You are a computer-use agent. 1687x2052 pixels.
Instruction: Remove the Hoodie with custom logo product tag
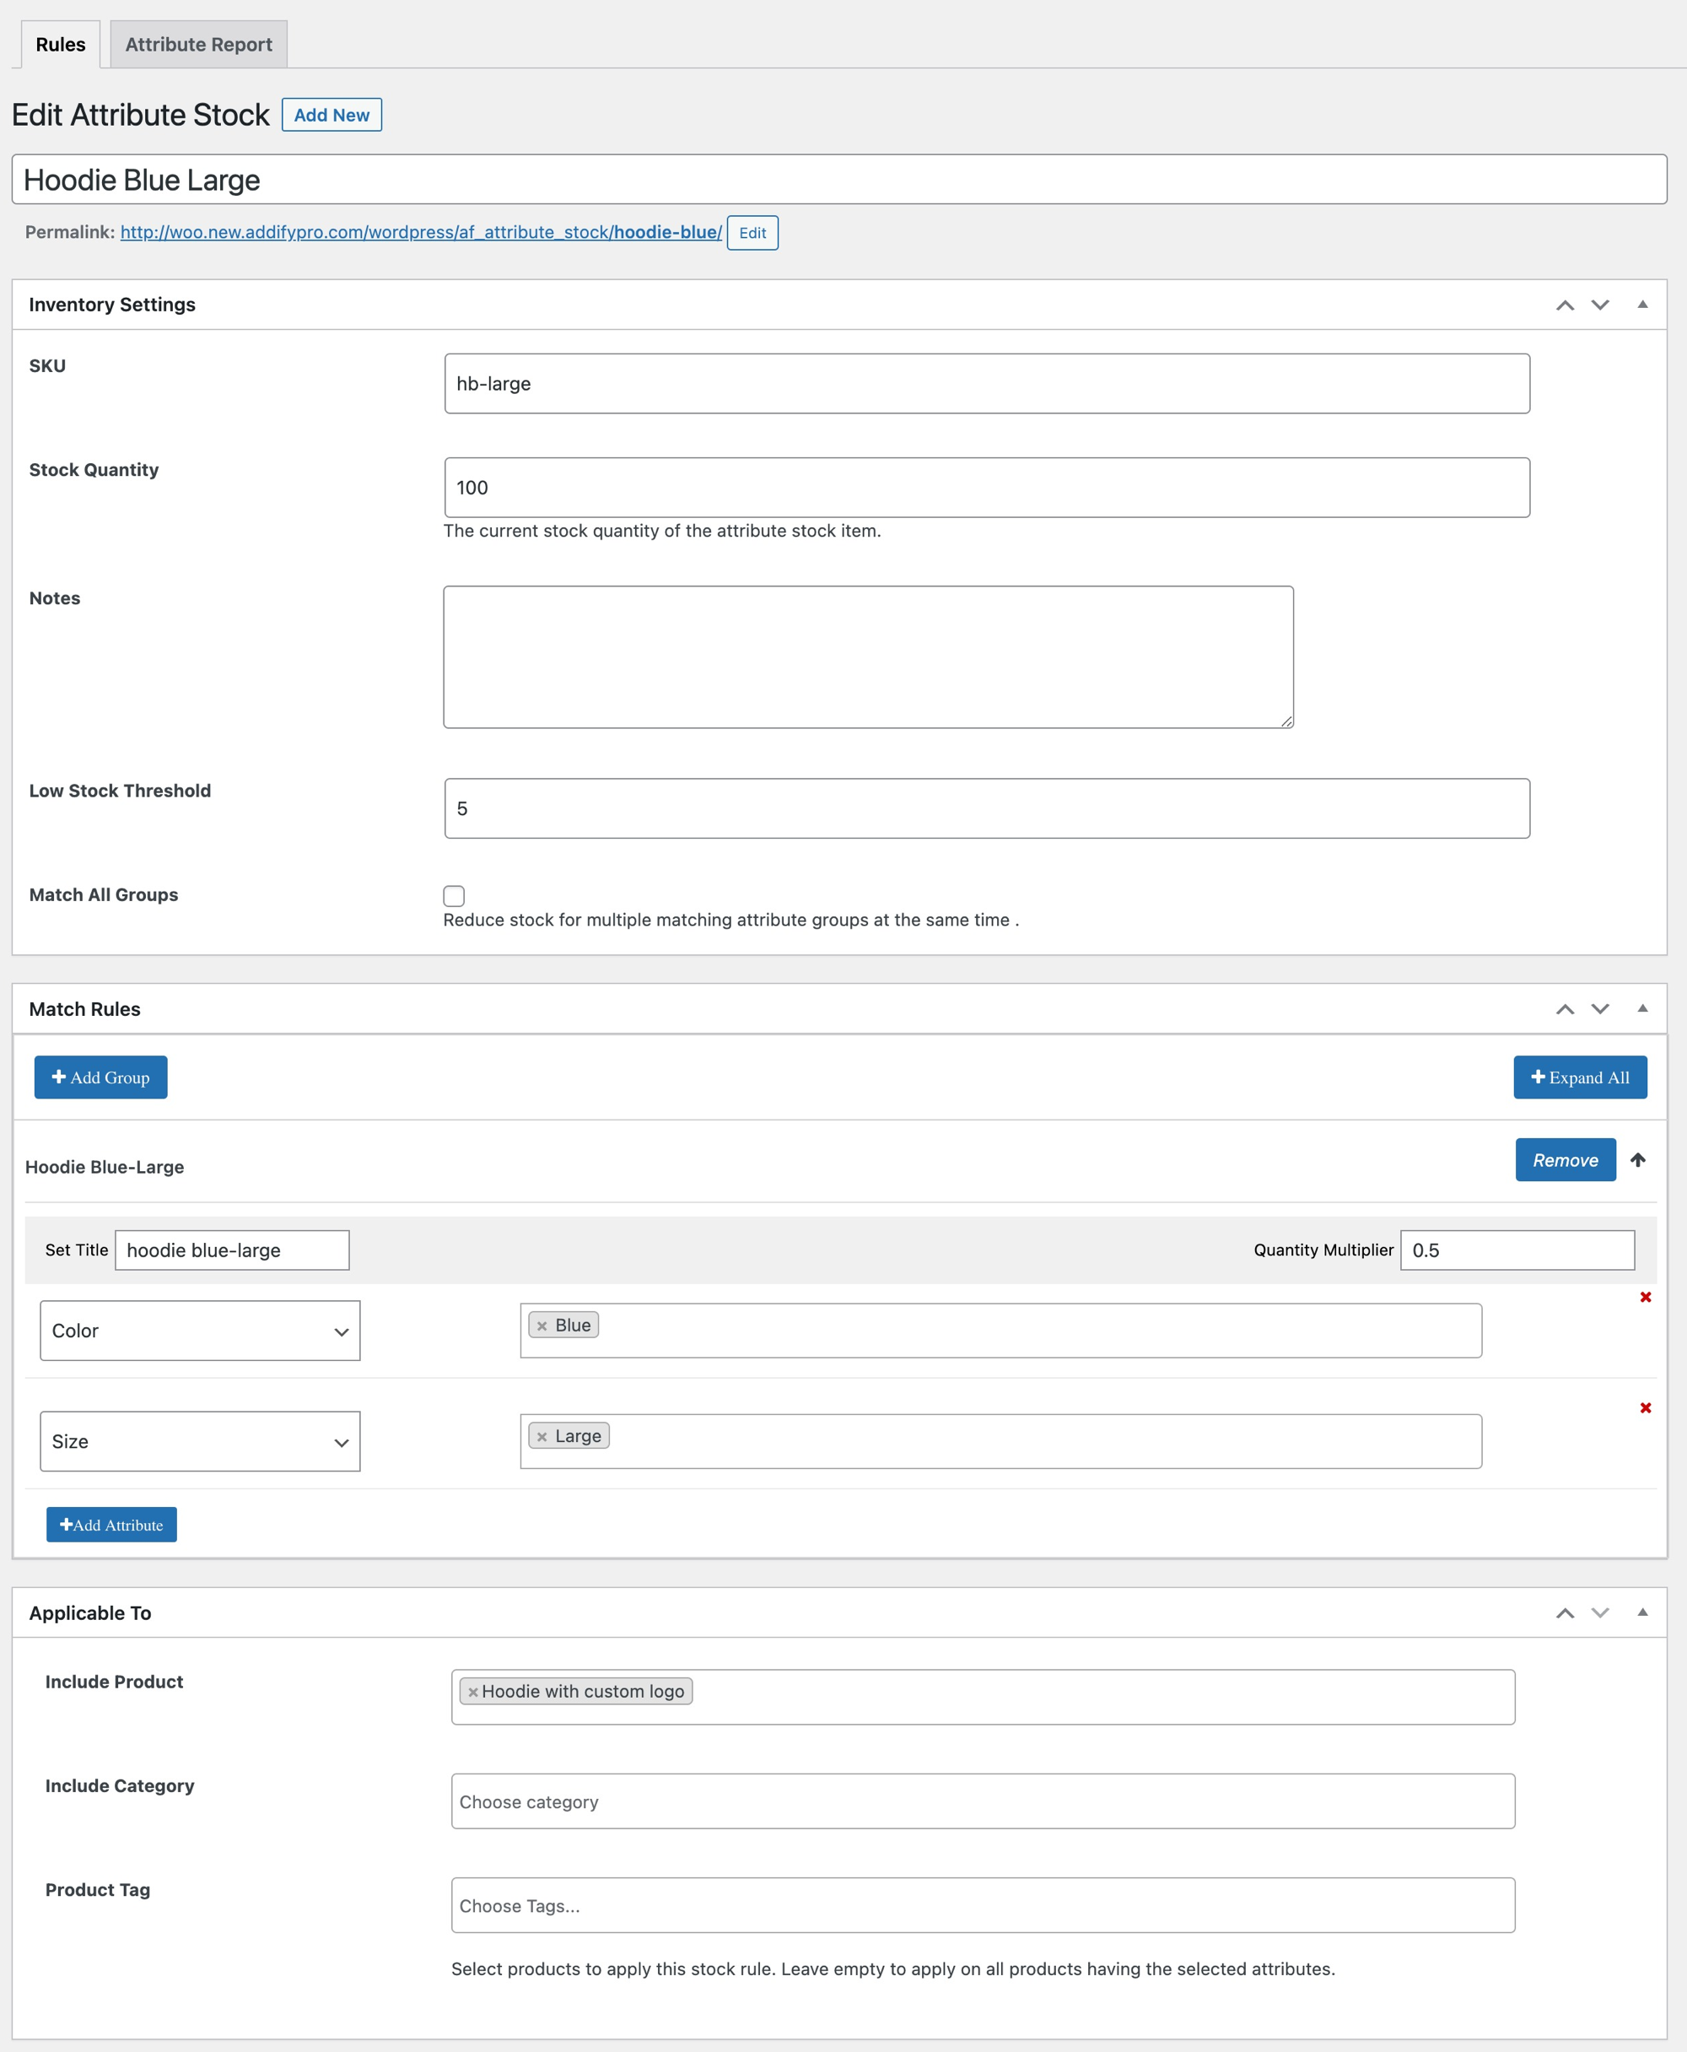(x=472, y=1690)
